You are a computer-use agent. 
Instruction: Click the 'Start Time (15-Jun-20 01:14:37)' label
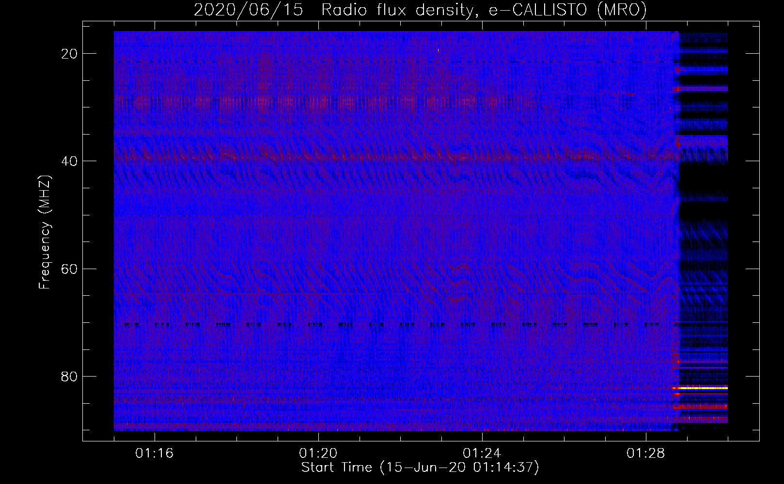tap(420, 468)
